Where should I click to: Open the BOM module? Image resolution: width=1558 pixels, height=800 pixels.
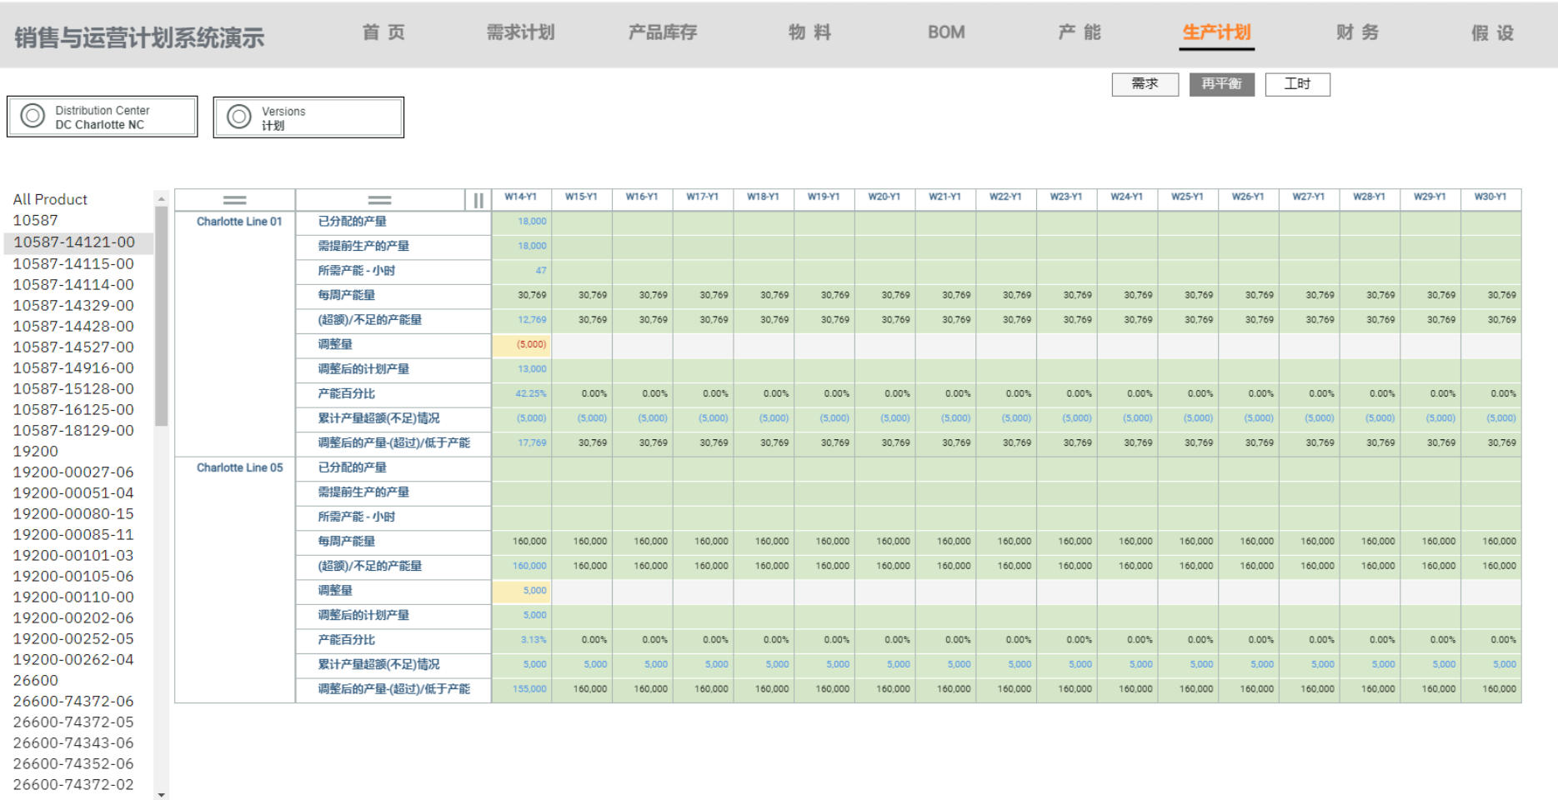(946, 32)
